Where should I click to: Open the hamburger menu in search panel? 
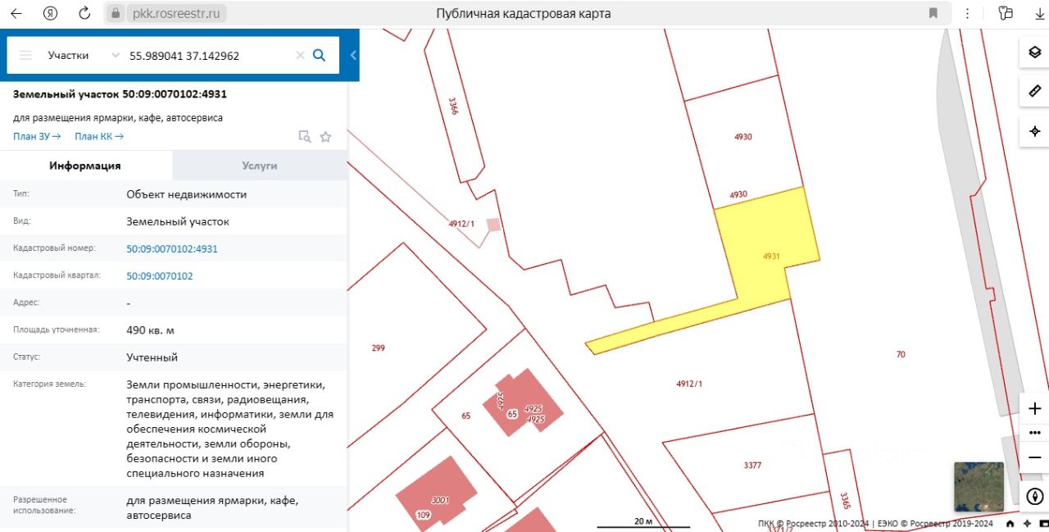click(25, 55)
